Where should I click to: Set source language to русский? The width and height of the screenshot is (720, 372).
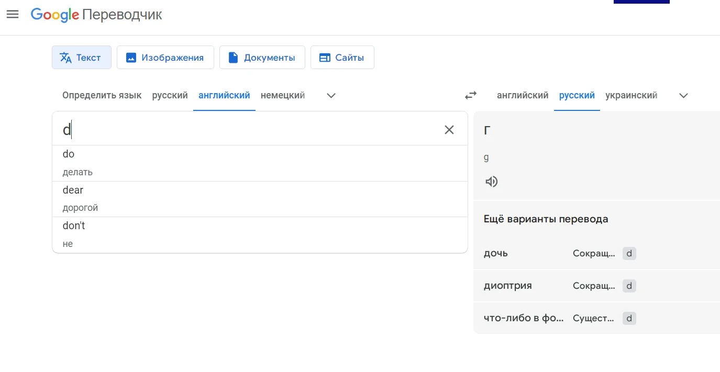[170, 95]
